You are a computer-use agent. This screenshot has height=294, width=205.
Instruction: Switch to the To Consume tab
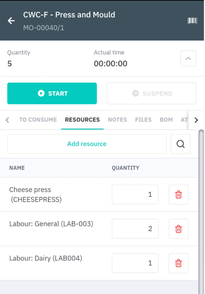point(38,120)
